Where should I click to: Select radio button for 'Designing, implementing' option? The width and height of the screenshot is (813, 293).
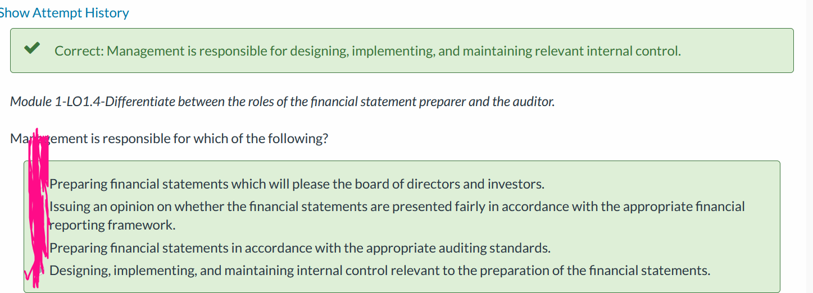pyautogui.click(x=38, y=271)
